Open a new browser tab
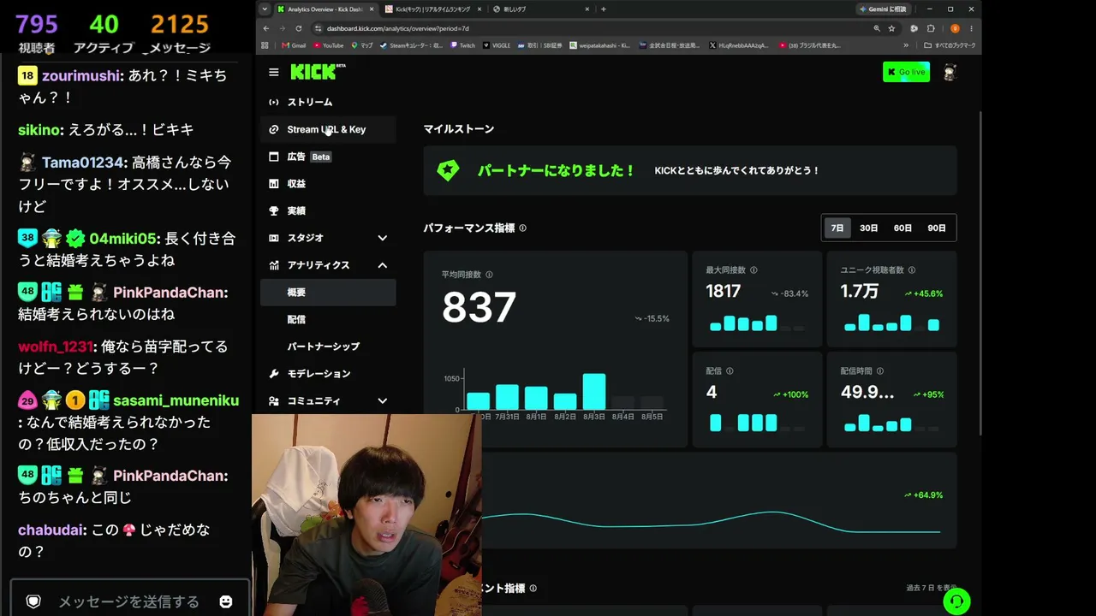The image size is (1096, 616). click(604, 9)
